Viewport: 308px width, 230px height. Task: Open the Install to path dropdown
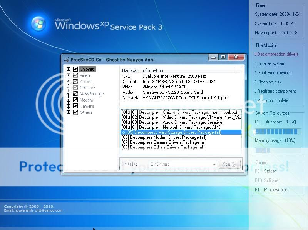tap(214, 165)
